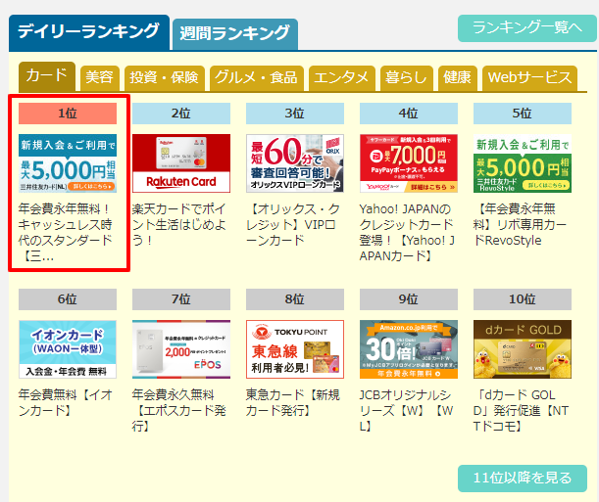This screenshot has height=502, width=599.
Task: Switch to the 週間ランキング tab
Action: click(235, 34)
